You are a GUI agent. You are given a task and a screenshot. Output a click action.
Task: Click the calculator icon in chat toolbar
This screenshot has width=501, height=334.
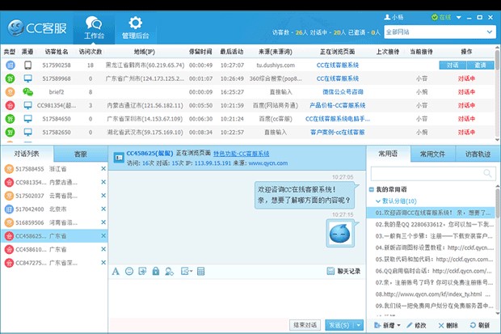(200, 271)
